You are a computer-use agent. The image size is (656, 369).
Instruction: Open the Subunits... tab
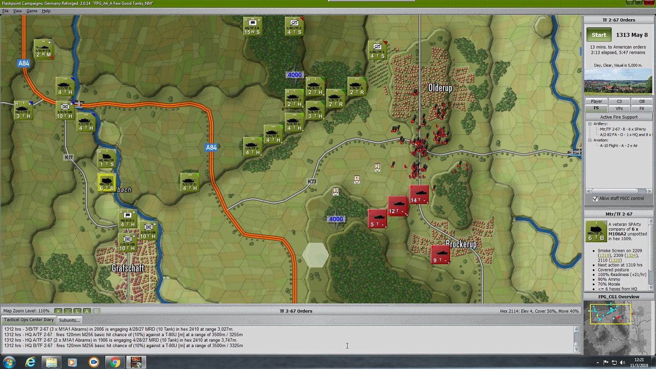[70, 320]
